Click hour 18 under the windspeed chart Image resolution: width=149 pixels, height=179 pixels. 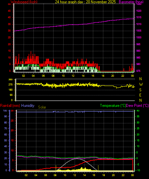pyautogui.click(x=103, y=76)
